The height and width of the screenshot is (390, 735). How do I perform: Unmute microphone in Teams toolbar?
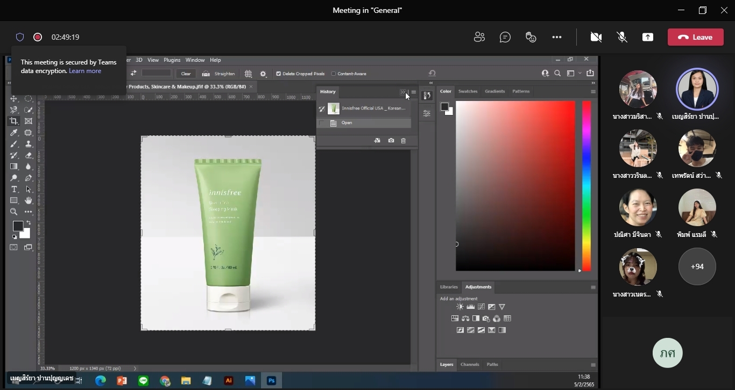(x=622, y=37)
